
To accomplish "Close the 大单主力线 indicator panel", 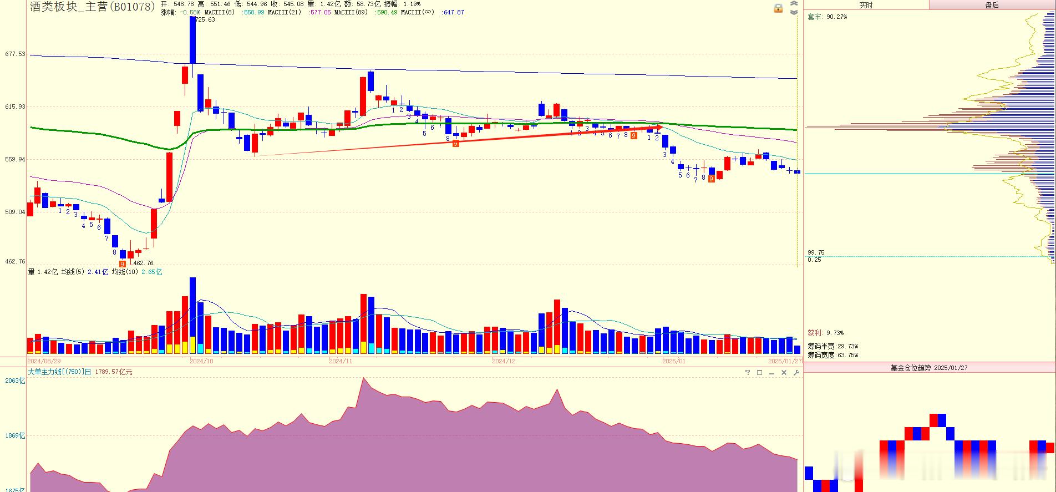I will pyautogui.click(x=784, y=373).
